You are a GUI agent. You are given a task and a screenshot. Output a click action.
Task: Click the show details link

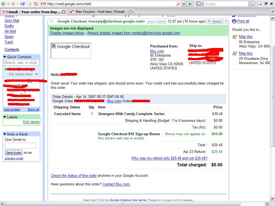pos(157,21)
